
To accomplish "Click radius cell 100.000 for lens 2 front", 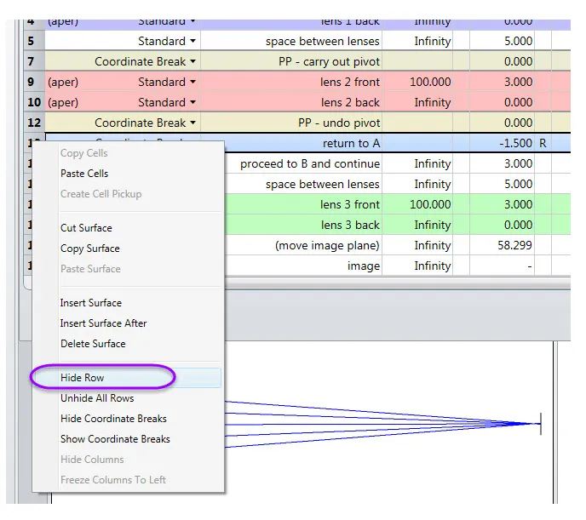I will pos(417,83).
